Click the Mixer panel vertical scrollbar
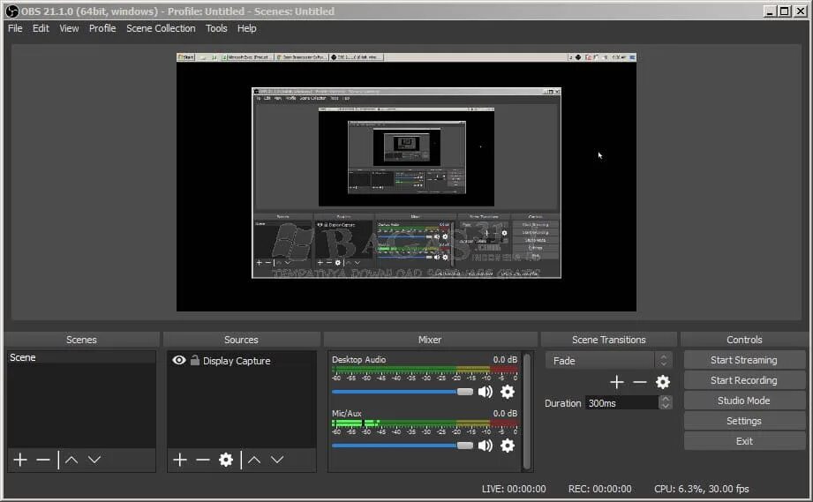The height and width of the screenshot is (502, 813). (x=527, y=411)
